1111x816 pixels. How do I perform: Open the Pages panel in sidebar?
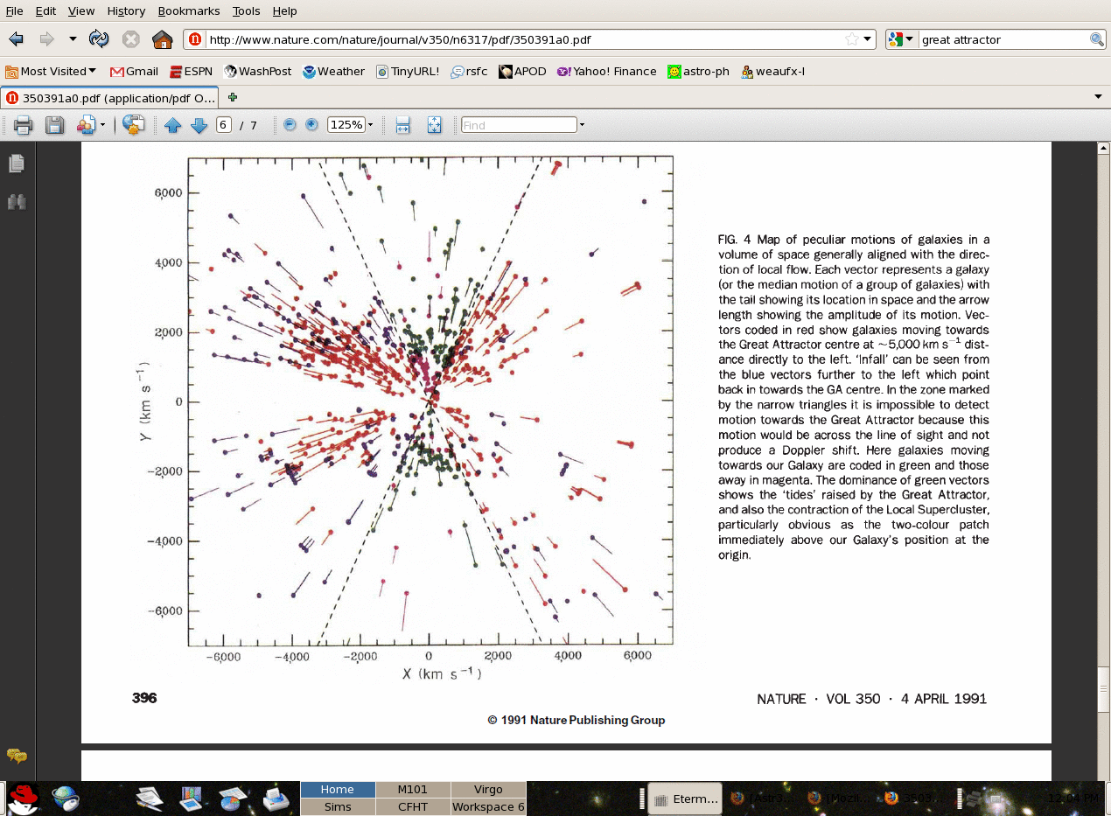17,164
